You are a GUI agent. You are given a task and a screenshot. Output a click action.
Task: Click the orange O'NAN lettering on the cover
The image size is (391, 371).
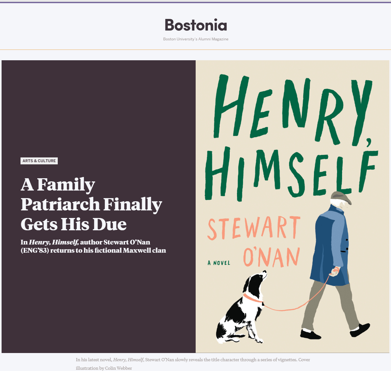click(271, 257)
